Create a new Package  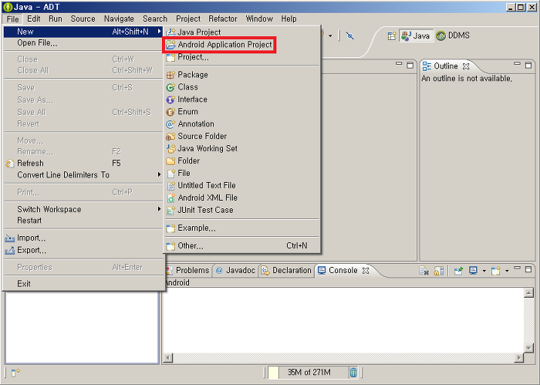[193, 75]
